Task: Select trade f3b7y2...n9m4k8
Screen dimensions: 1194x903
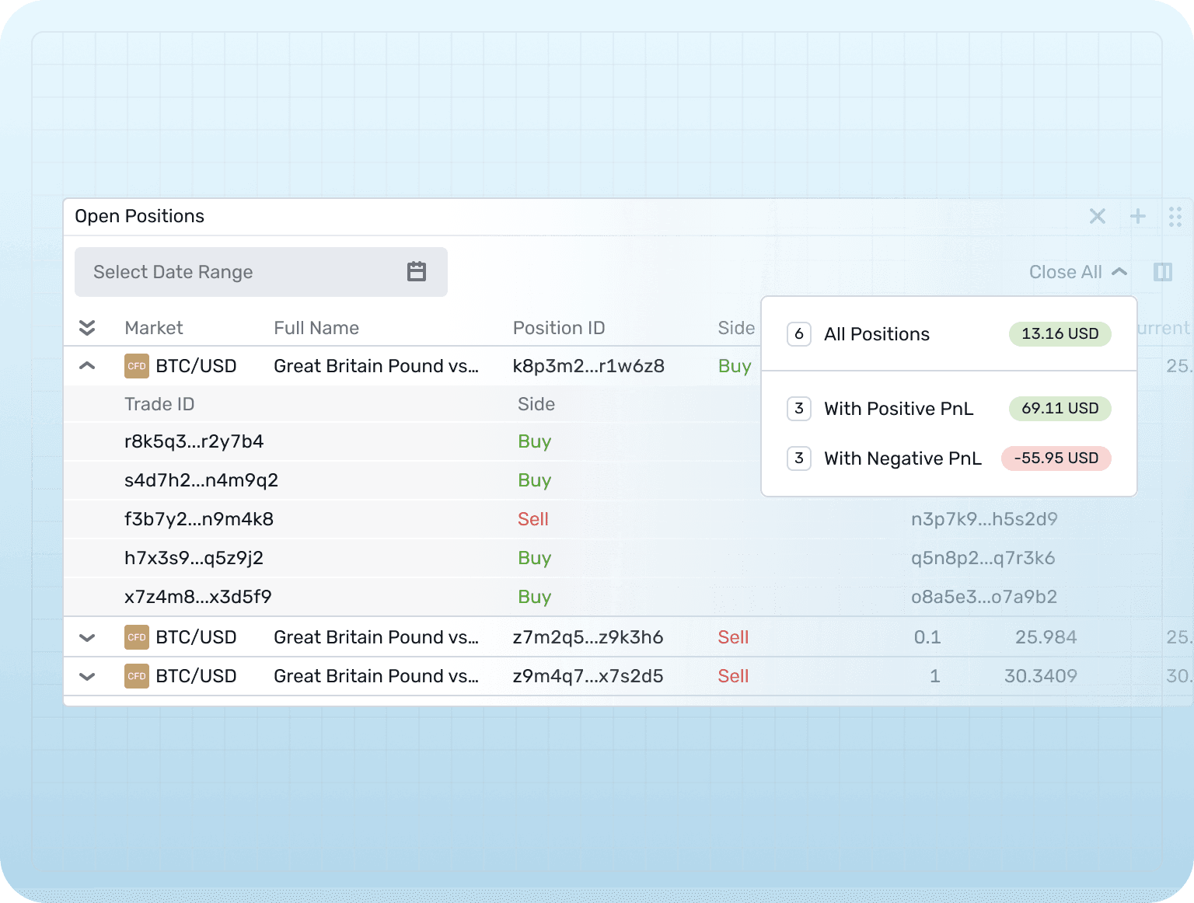Action: pyautogui.click(x=199, y=519)
